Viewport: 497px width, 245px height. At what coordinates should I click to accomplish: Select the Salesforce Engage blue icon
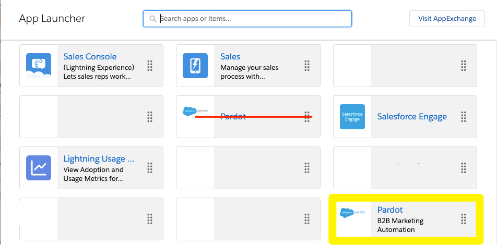[x=352, y=117]
